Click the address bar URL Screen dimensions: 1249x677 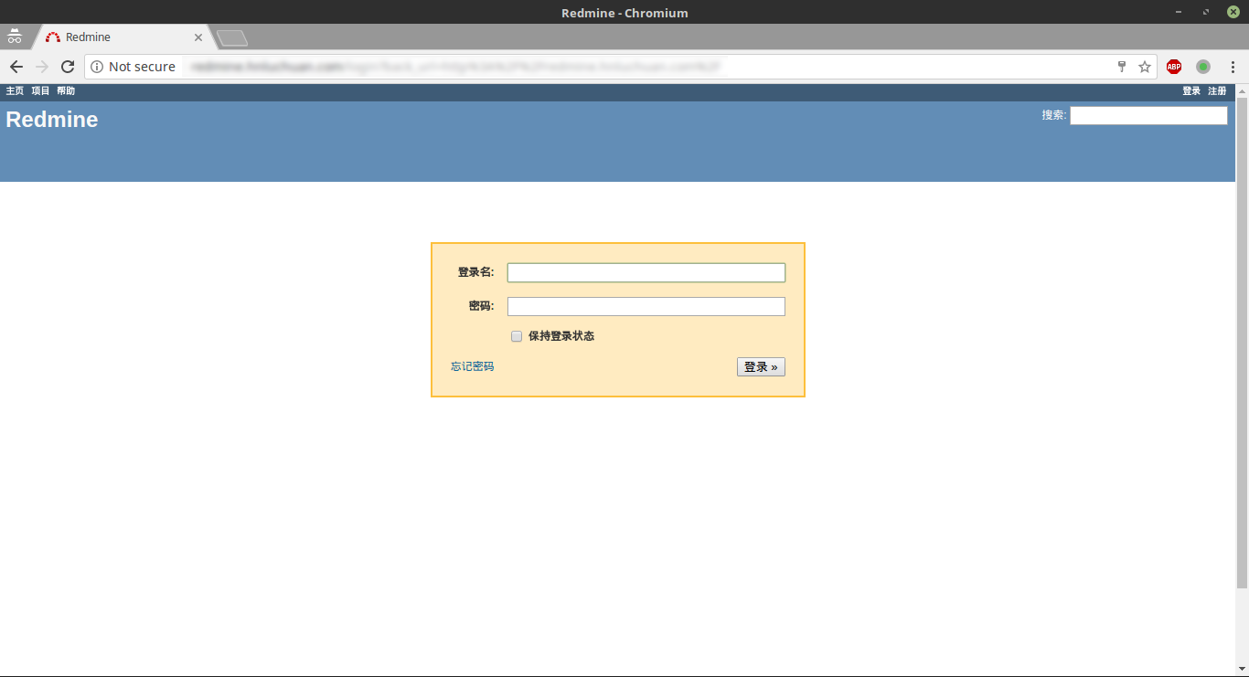pyautogui.click(x=455, y=67)
